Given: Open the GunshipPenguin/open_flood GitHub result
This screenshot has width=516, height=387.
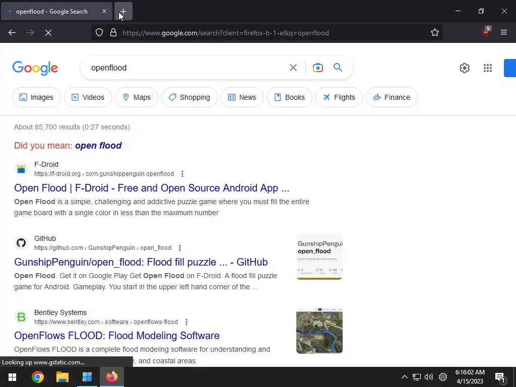Looking at the screenshot, I should (x=141, y=262).
